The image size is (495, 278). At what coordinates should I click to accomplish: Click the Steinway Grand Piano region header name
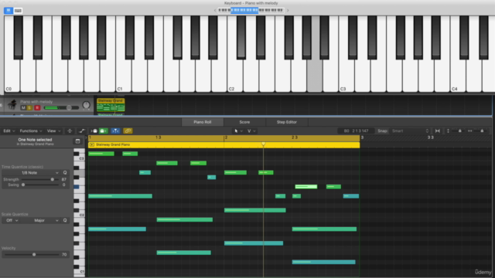coord(113,144)
